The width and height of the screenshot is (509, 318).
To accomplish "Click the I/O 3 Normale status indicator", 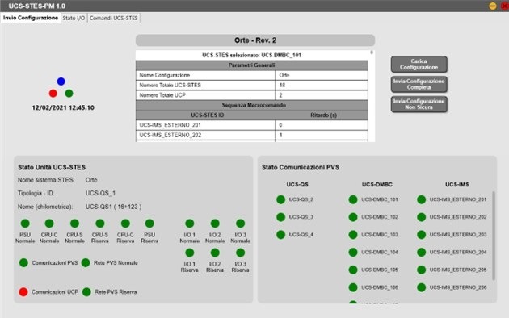I will [x=241, y=224].
